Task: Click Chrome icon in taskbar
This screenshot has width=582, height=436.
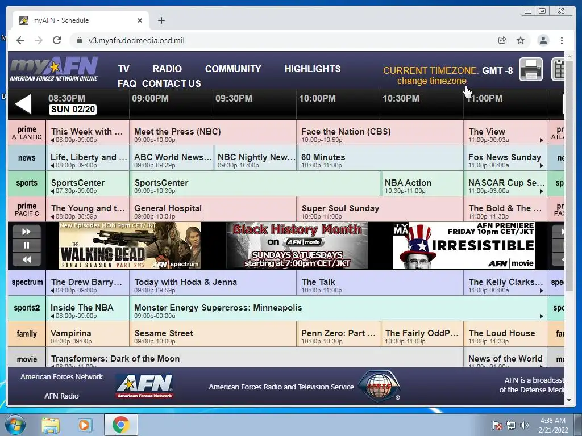Action: coord(120,425)
